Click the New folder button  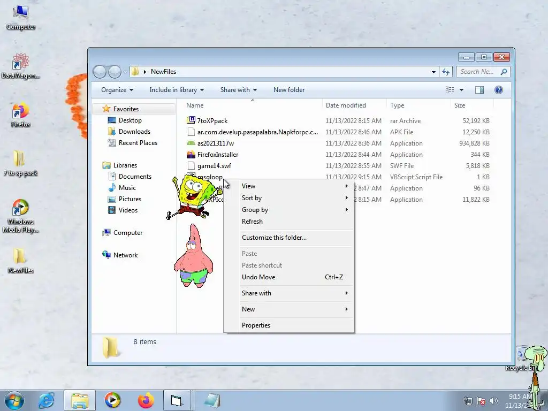pos(288,90)
